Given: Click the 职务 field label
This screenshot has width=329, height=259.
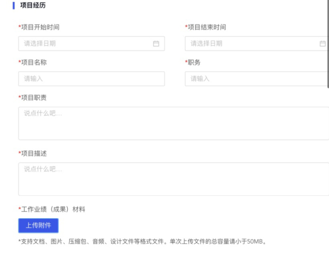Looking at the screenshot, I should 194,62.
